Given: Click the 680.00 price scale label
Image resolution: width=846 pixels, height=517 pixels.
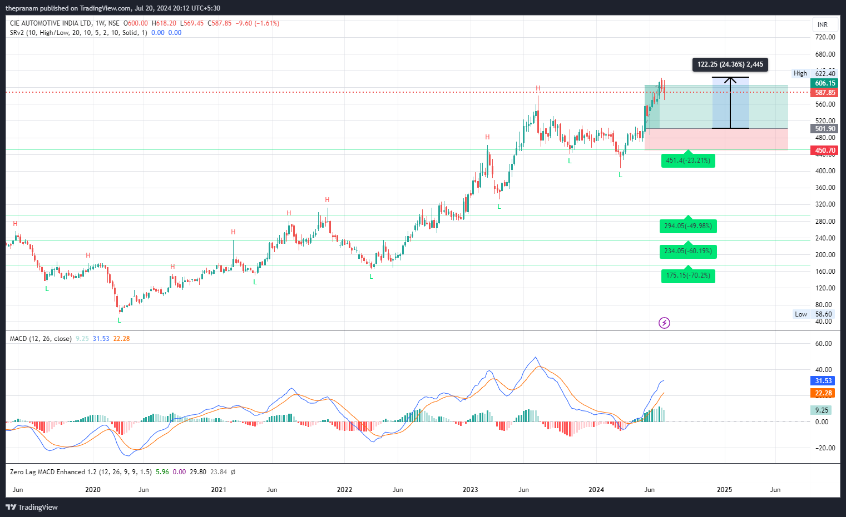Looking at the screenshot, I should coord(825,54).
